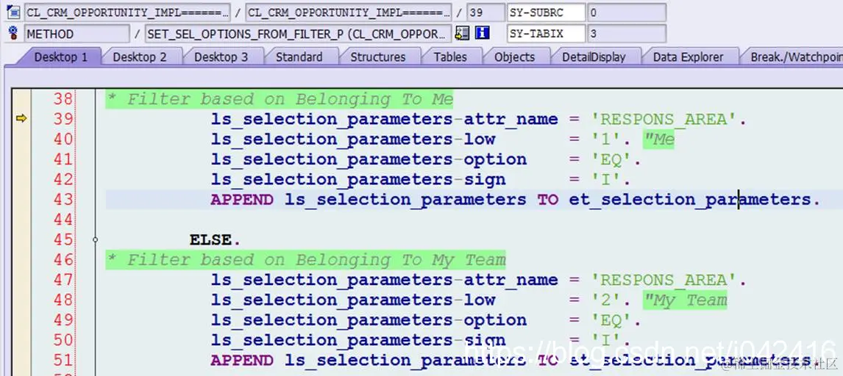The image size is (843, 376).
Task: Click the yellow arrow on line 39
Action: [x=21, y=119]
